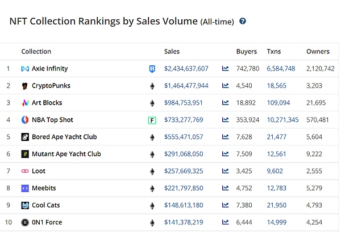Screen dimensions: 341x233
Task: Click the Flow blockchain icon for NBA Top Shot
Action: [152, 120]
